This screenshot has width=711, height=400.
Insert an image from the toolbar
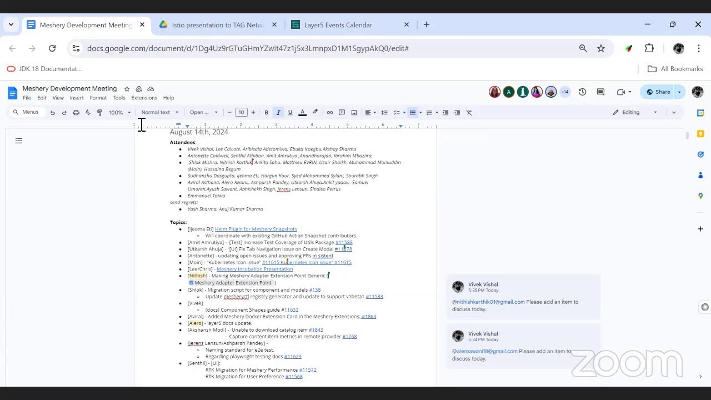(354, 112)
